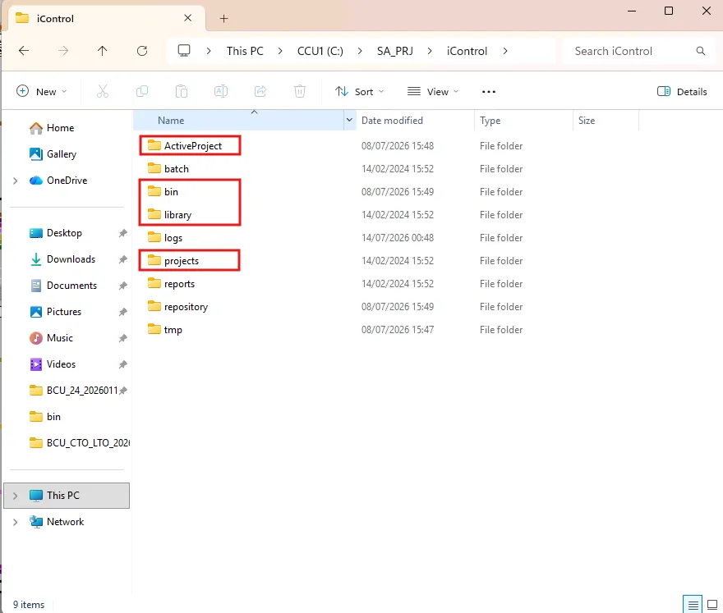Click the Delete trash bin icon
Viewport: 723px width, 613px height.
pos(300,91)
